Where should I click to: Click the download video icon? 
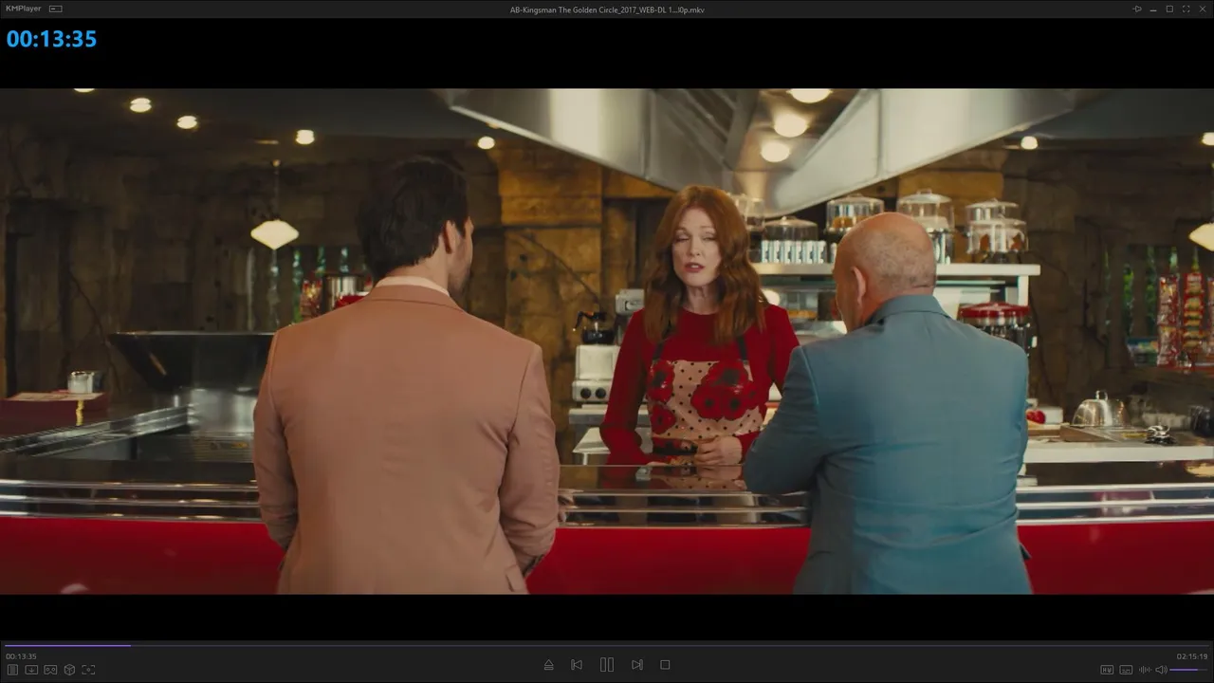point(31,670)
